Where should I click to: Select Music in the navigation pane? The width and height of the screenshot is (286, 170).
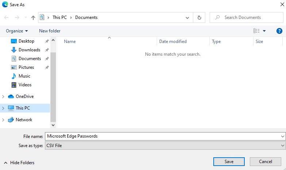click(24, 76)
